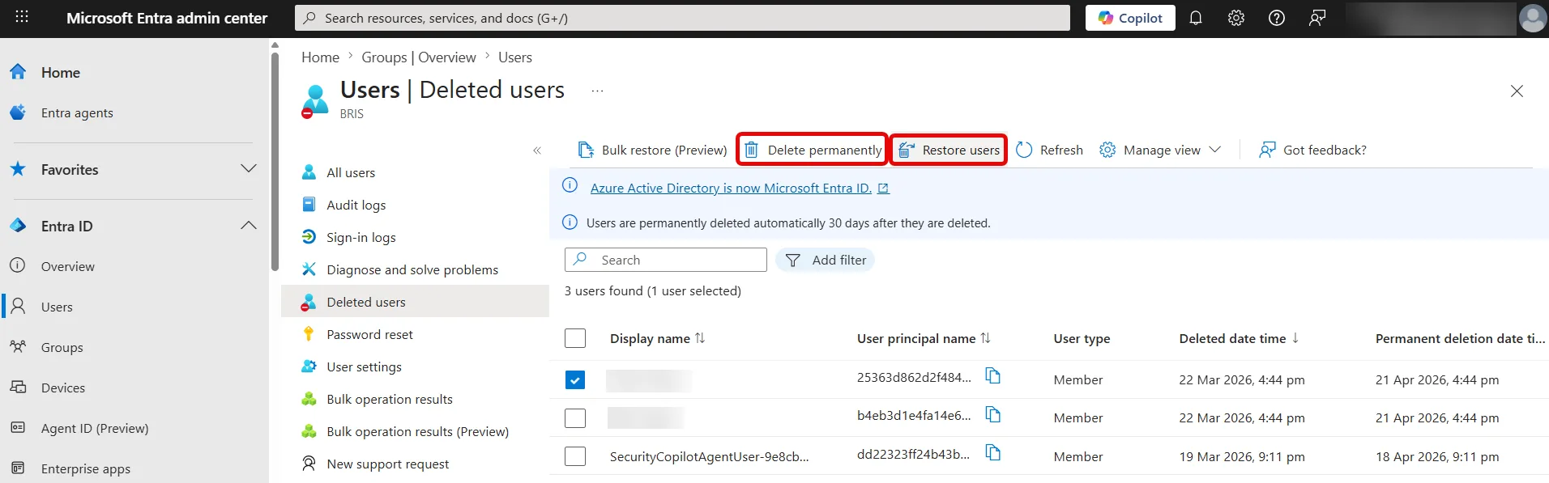Click Add filter
This screenshot has width=1549, height=483.
(826, 260)
